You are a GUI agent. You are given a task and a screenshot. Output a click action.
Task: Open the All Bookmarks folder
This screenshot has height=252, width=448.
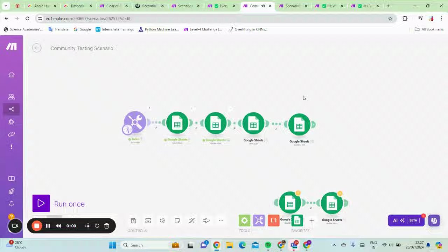(x=429, y=29)
